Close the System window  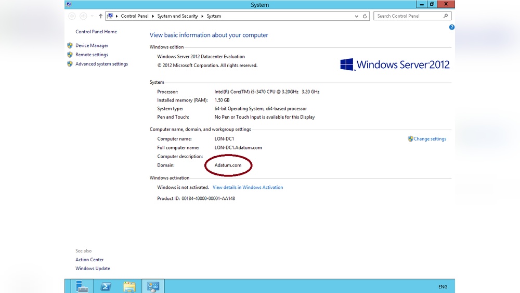[446, 4]
